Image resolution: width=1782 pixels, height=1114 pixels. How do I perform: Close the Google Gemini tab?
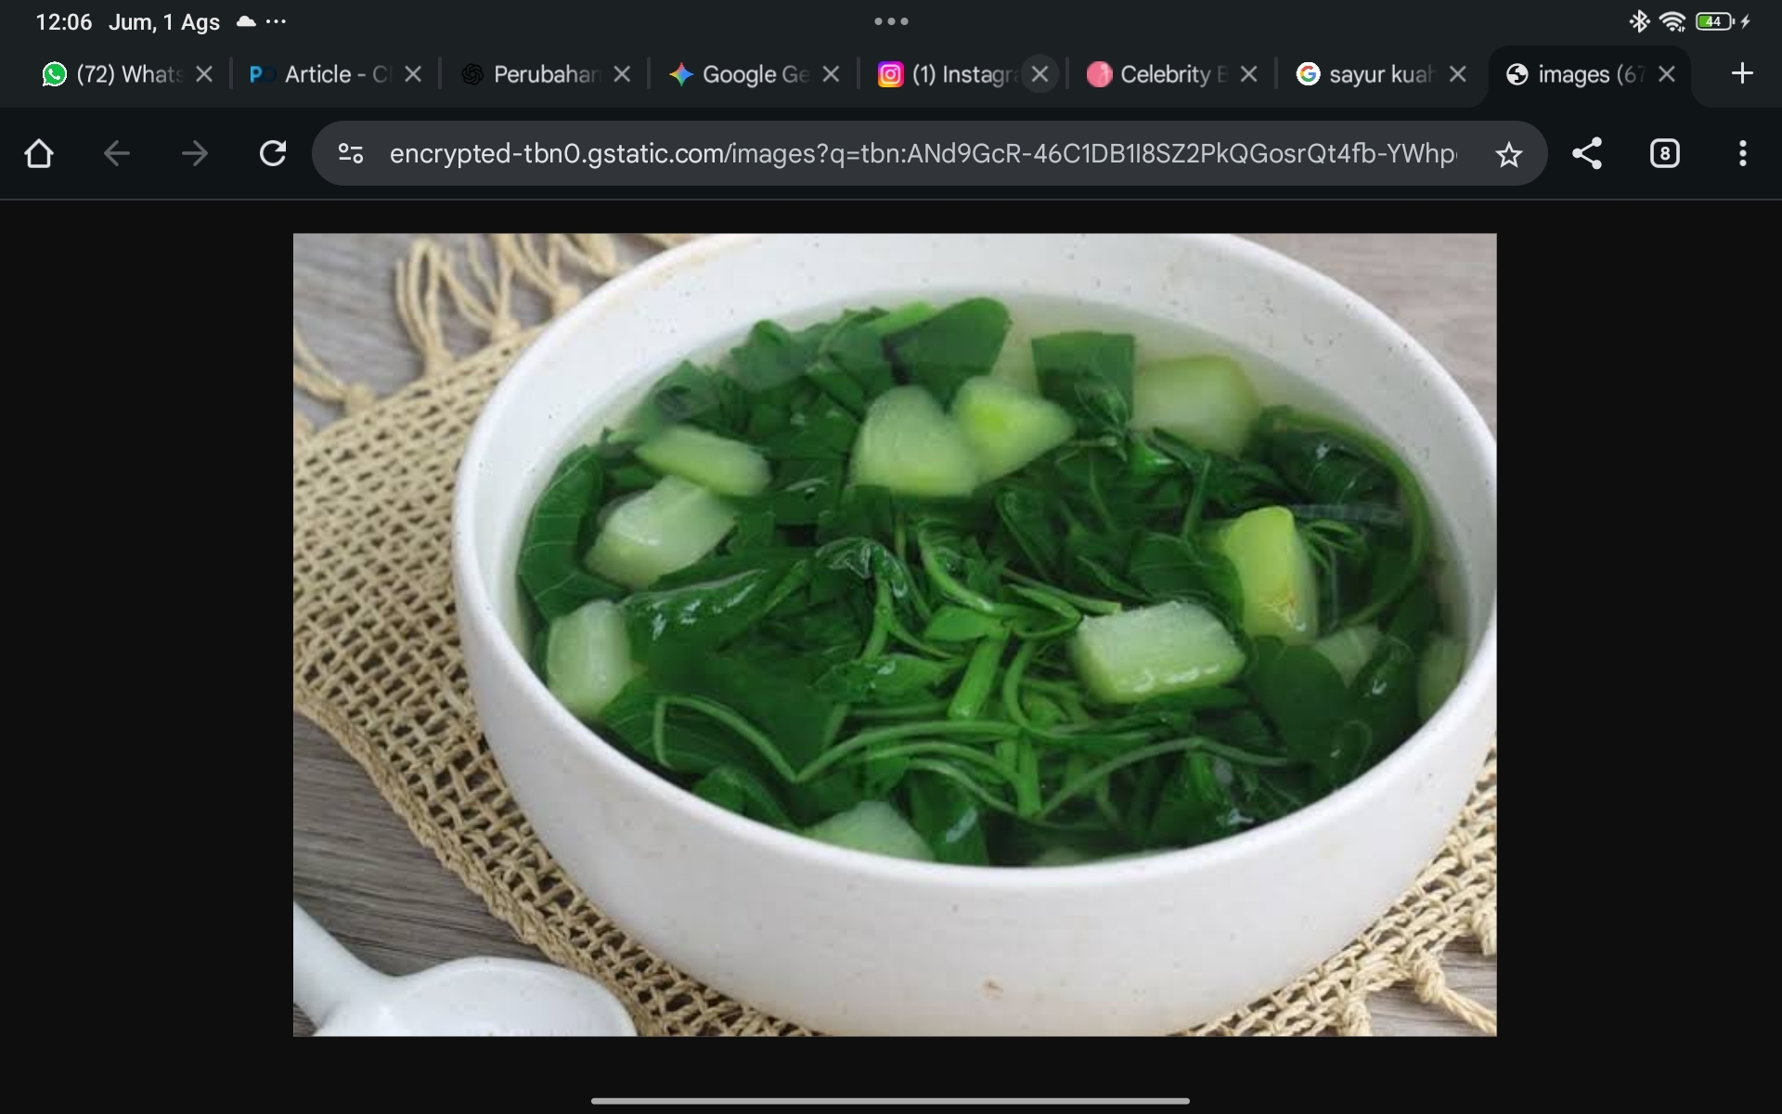(831, 74)
